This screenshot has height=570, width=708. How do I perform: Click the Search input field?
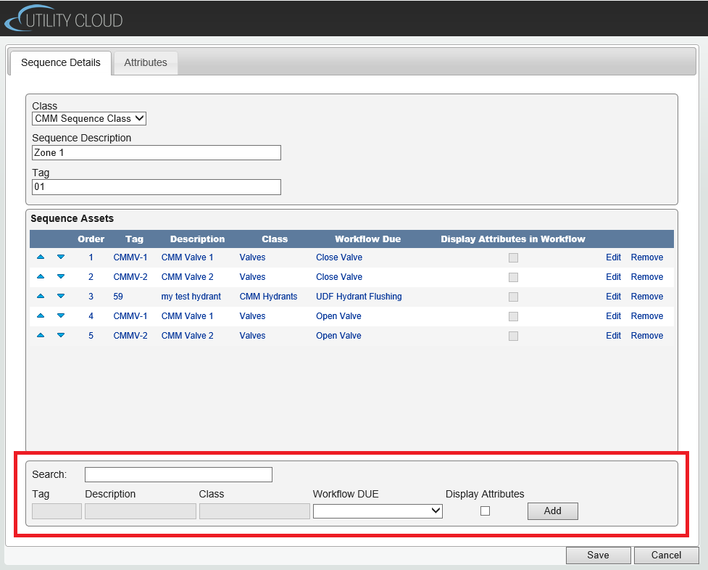pos(178,474)
